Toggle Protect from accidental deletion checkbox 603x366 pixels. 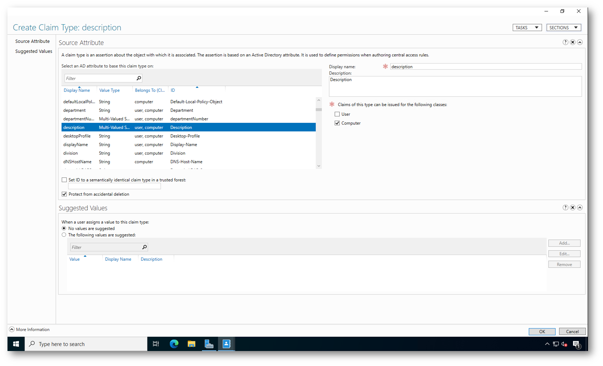(64, 194)
